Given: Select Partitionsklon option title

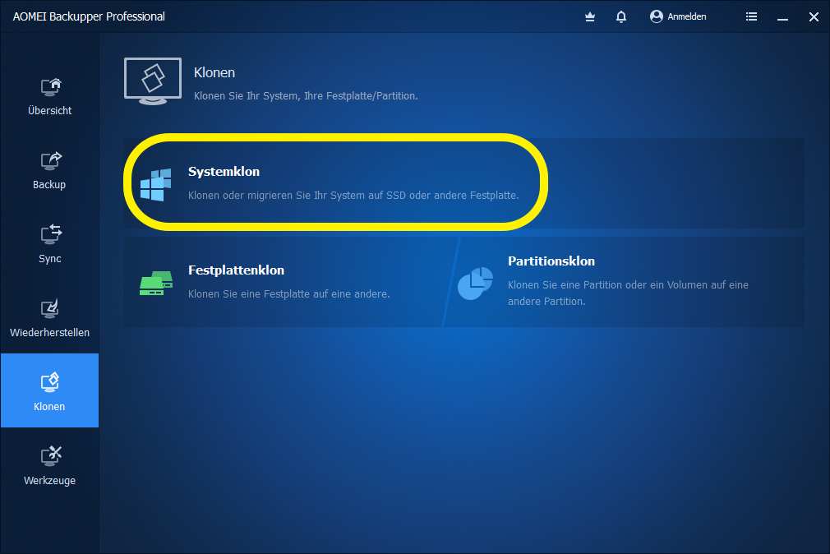Looking at the screenshot, I should tap(551, 261).
